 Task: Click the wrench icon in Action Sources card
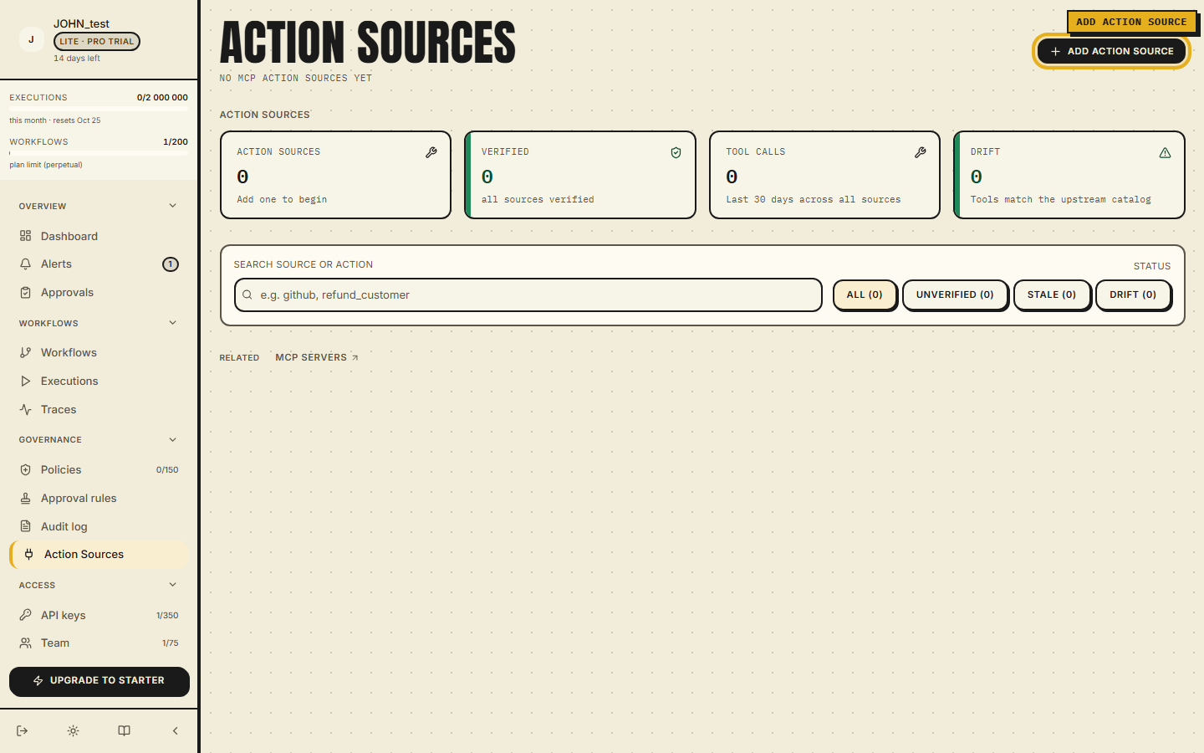point(431,152)
